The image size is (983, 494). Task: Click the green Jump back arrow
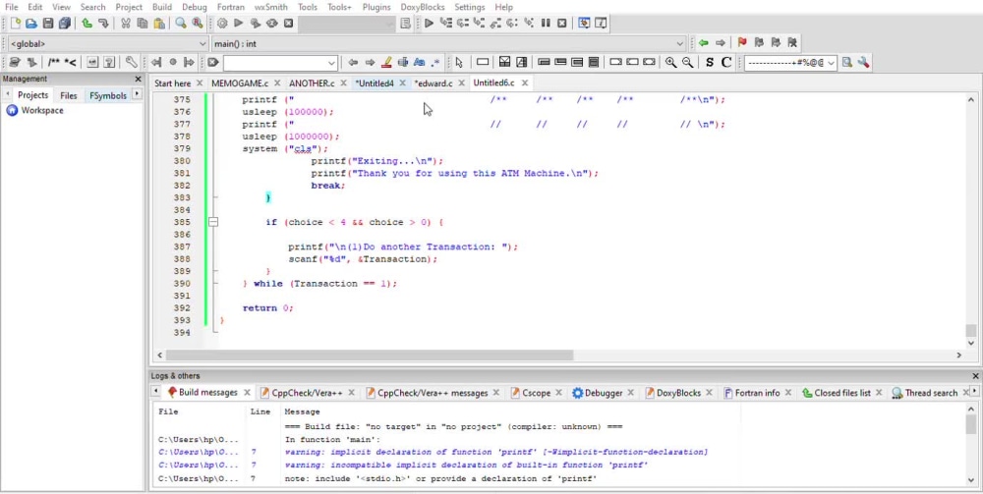click(704, 42)
